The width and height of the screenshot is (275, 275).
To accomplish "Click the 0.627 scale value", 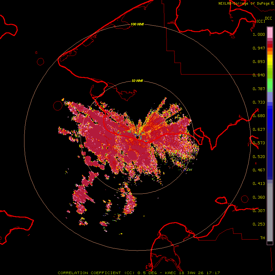I will pos(259,130).
